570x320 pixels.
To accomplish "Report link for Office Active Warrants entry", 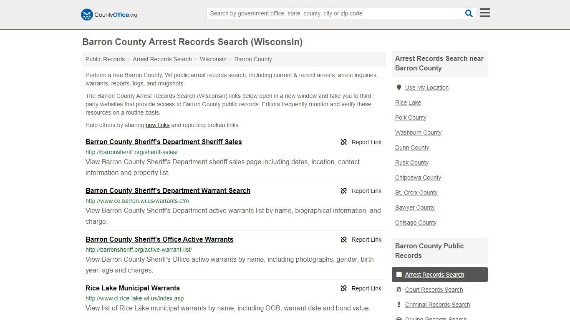I will coord(361,240).
